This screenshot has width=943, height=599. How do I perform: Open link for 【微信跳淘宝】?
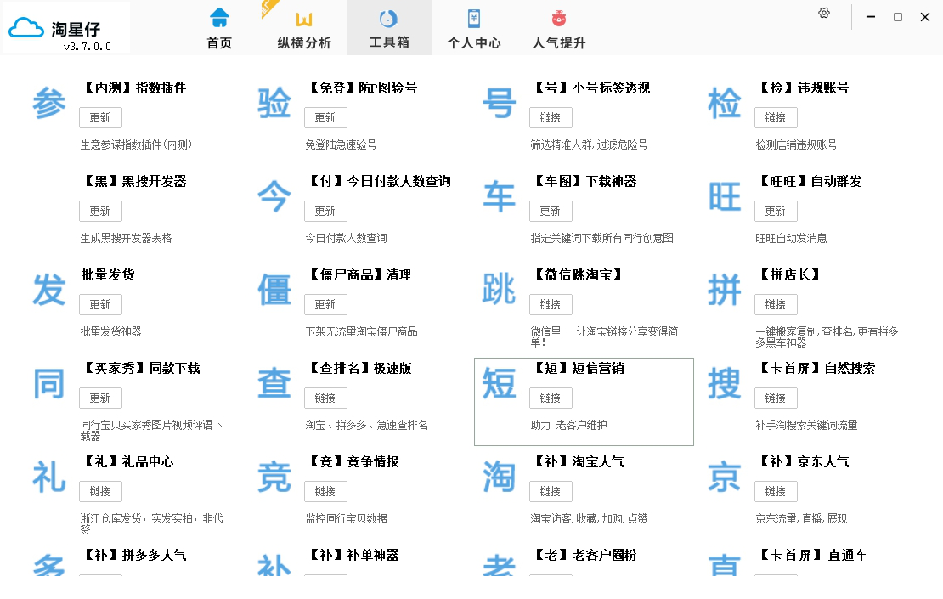click(x=551, y=305)
